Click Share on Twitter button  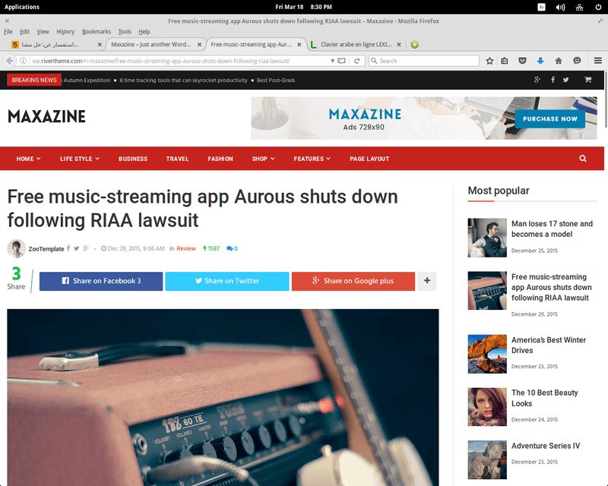(226, 281)
